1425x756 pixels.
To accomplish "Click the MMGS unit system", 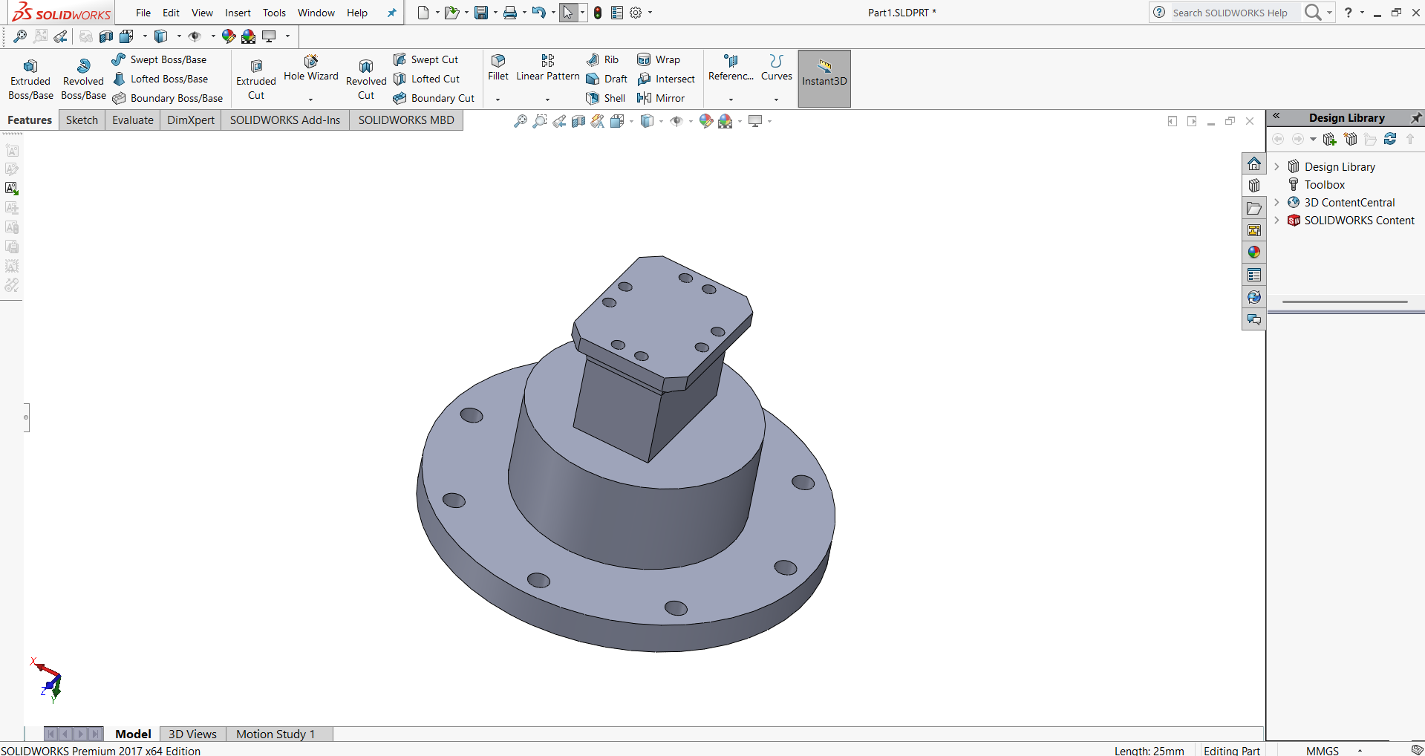I will [1323, 751].
